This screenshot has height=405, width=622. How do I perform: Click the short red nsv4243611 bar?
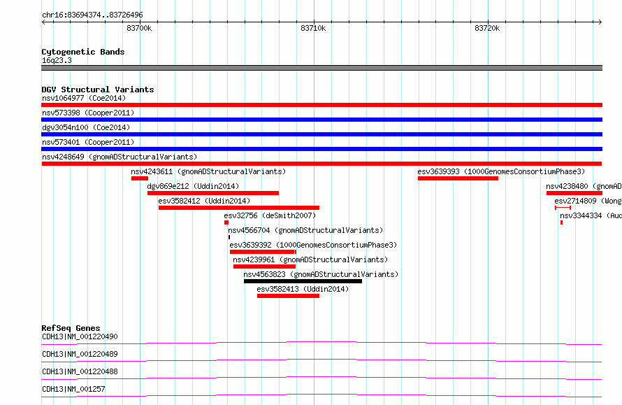(x=140, y=178)
